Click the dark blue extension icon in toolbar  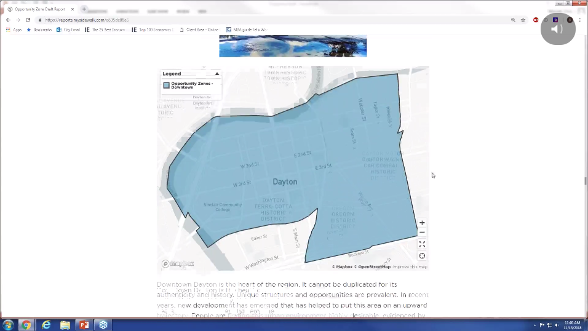(x=555, y=20)
